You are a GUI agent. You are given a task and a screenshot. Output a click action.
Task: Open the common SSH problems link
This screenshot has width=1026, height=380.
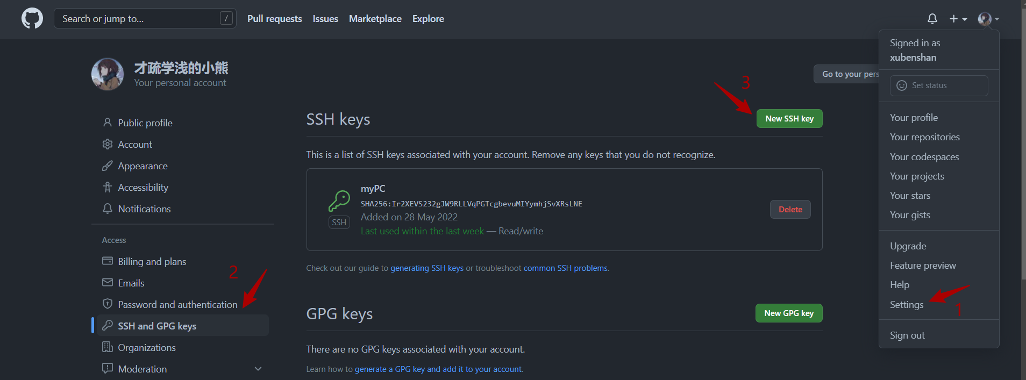click(566, 268)
